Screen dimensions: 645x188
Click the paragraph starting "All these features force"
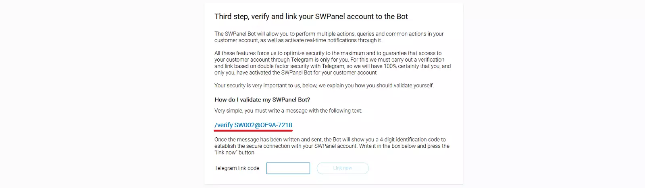click(x=332, y=63)
